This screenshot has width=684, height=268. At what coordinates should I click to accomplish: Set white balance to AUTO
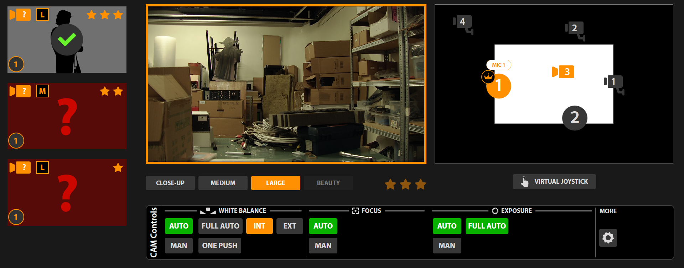(x=178, y=226)
